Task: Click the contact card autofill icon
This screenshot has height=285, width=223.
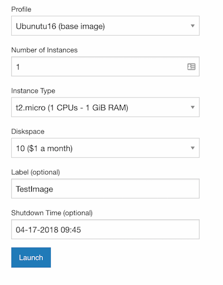Action: pyautogui.click(x=191, y=66)
